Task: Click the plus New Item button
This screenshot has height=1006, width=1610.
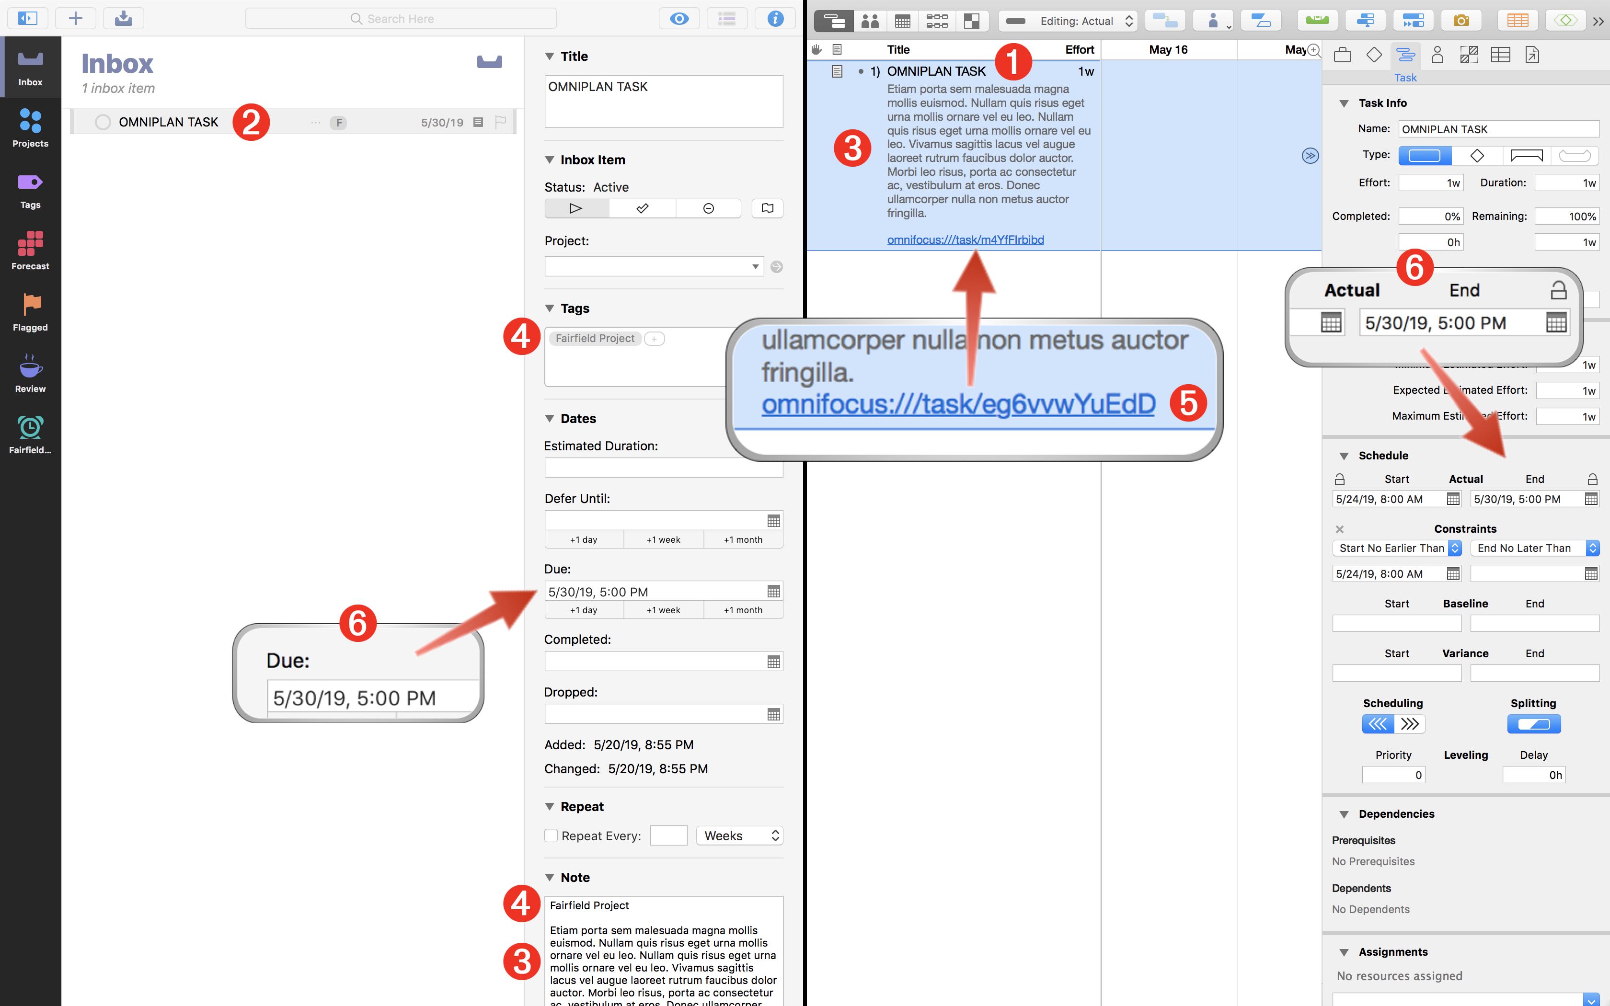Action: 75,19
